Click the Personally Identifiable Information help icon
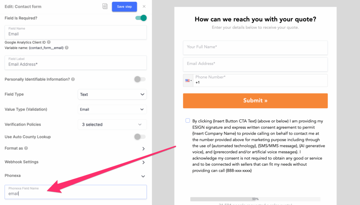 [73, 79]
